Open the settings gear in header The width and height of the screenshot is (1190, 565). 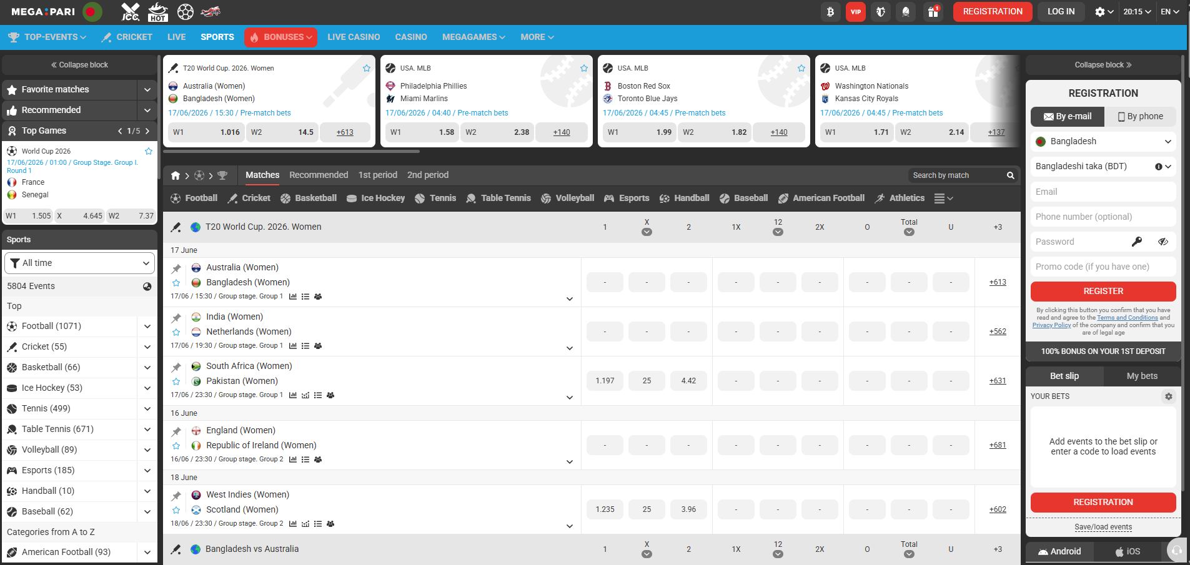pyautogui.click(x=1104, y=12)
